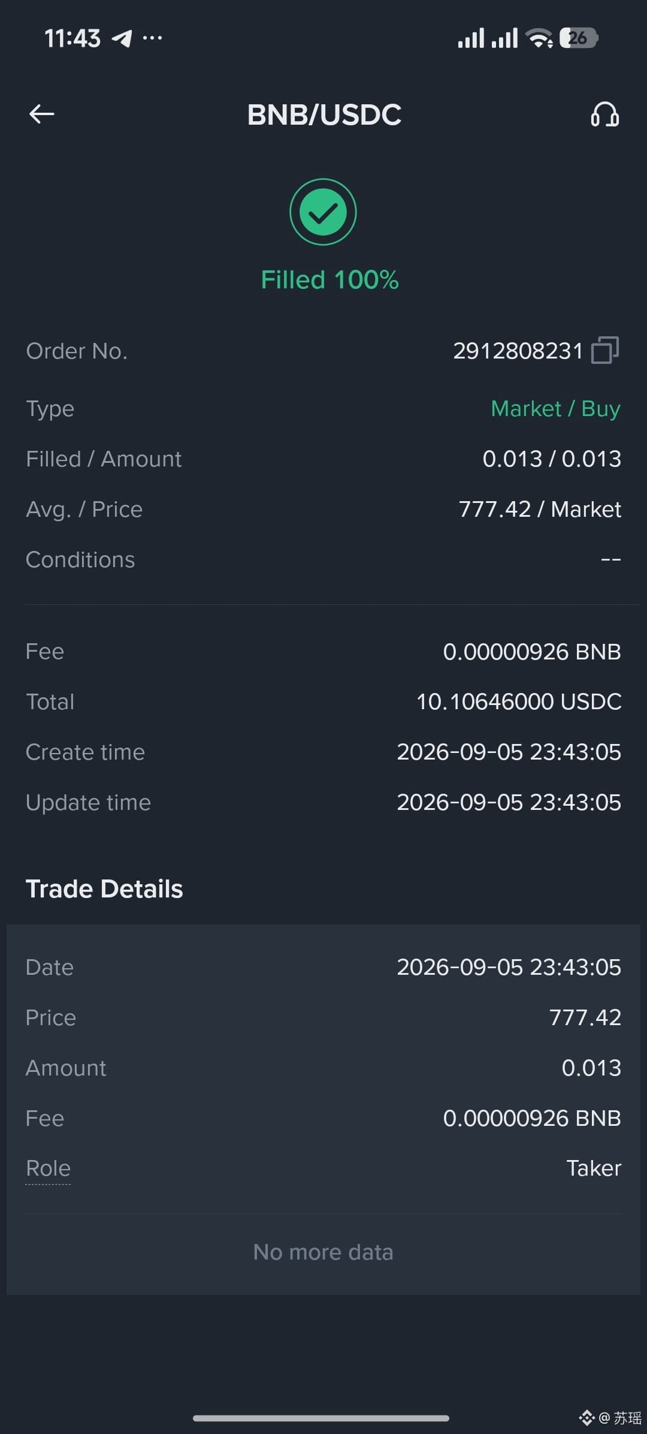Tap the home indicator bar
The image size is (647, 1434).
pos(321,1418)
